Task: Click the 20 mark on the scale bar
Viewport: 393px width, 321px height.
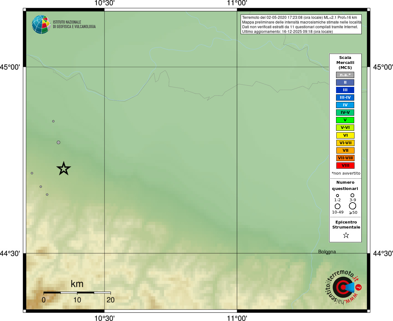Action: [x=110, y=300]
